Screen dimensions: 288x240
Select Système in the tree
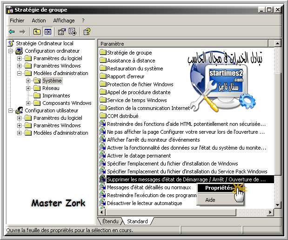click(52, 81)
